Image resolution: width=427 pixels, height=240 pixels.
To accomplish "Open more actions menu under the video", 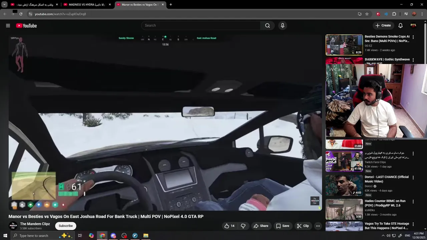I will coord(318,226).
